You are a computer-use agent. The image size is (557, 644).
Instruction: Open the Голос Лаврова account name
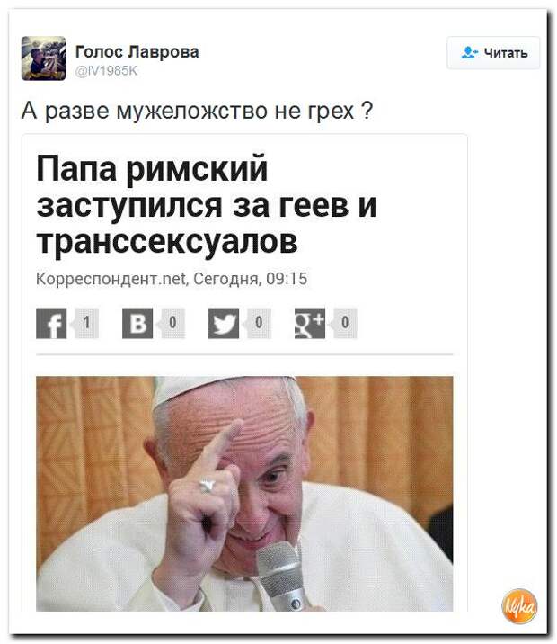[x=137, y=52]
